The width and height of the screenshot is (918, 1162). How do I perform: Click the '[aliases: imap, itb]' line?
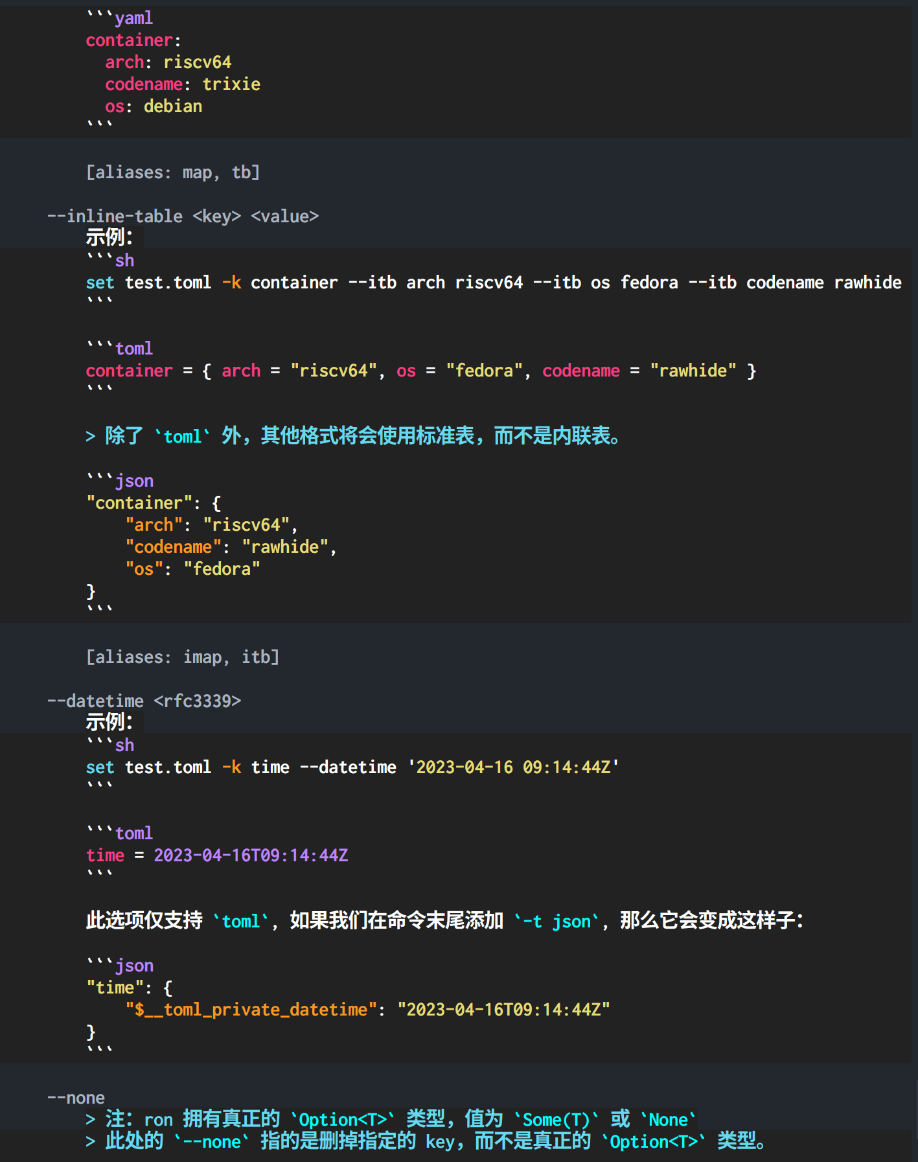coord(183,657)
